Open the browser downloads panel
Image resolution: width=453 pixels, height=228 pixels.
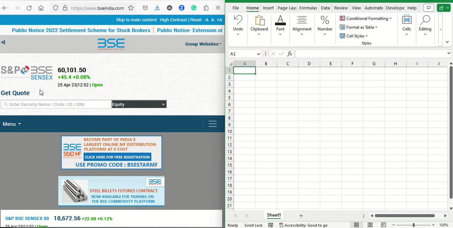point(157,8)
